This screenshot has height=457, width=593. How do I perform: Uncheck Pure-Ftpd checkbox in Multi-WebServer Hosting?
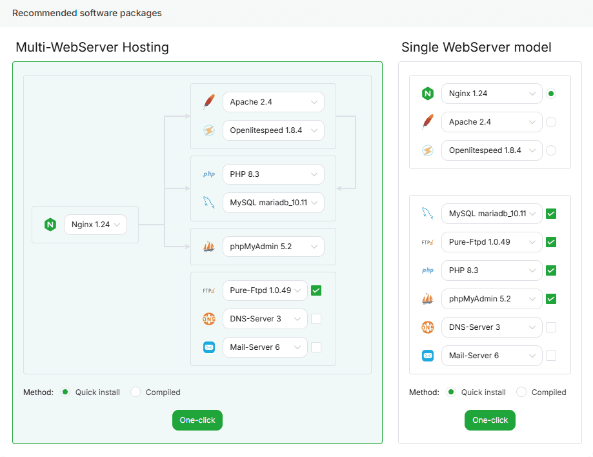[316, 290]
